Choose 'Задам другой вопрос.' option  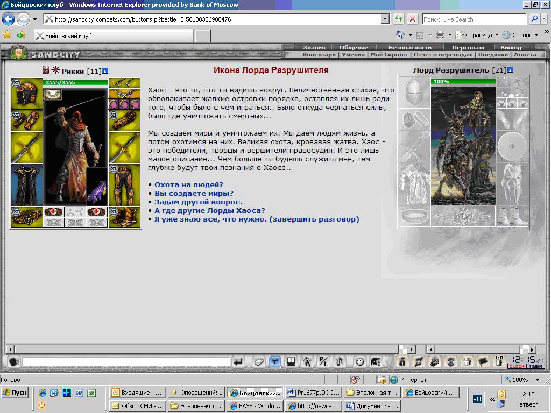pos(198,202)
